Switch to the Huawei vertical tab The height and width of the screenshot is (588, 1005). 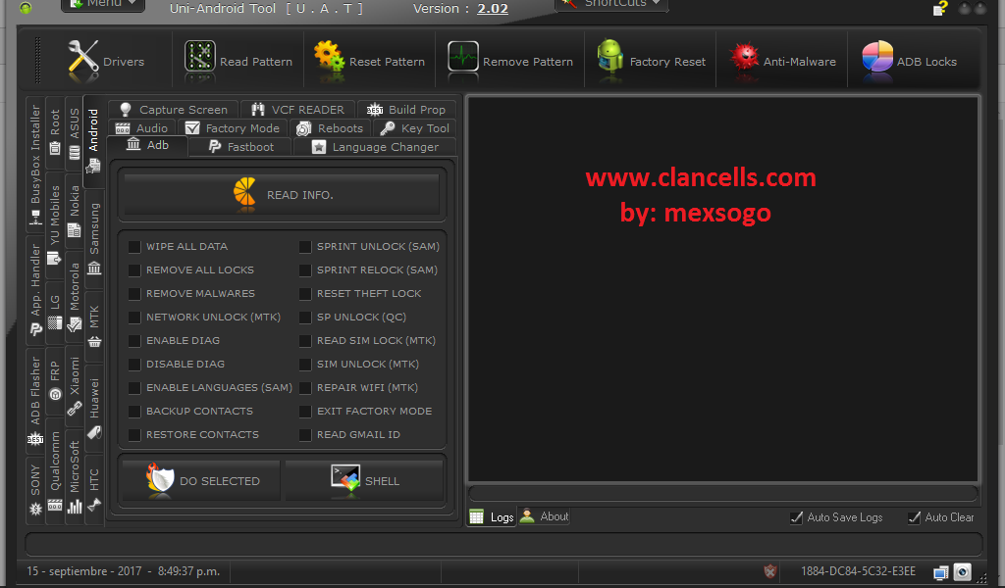[94, 408]
